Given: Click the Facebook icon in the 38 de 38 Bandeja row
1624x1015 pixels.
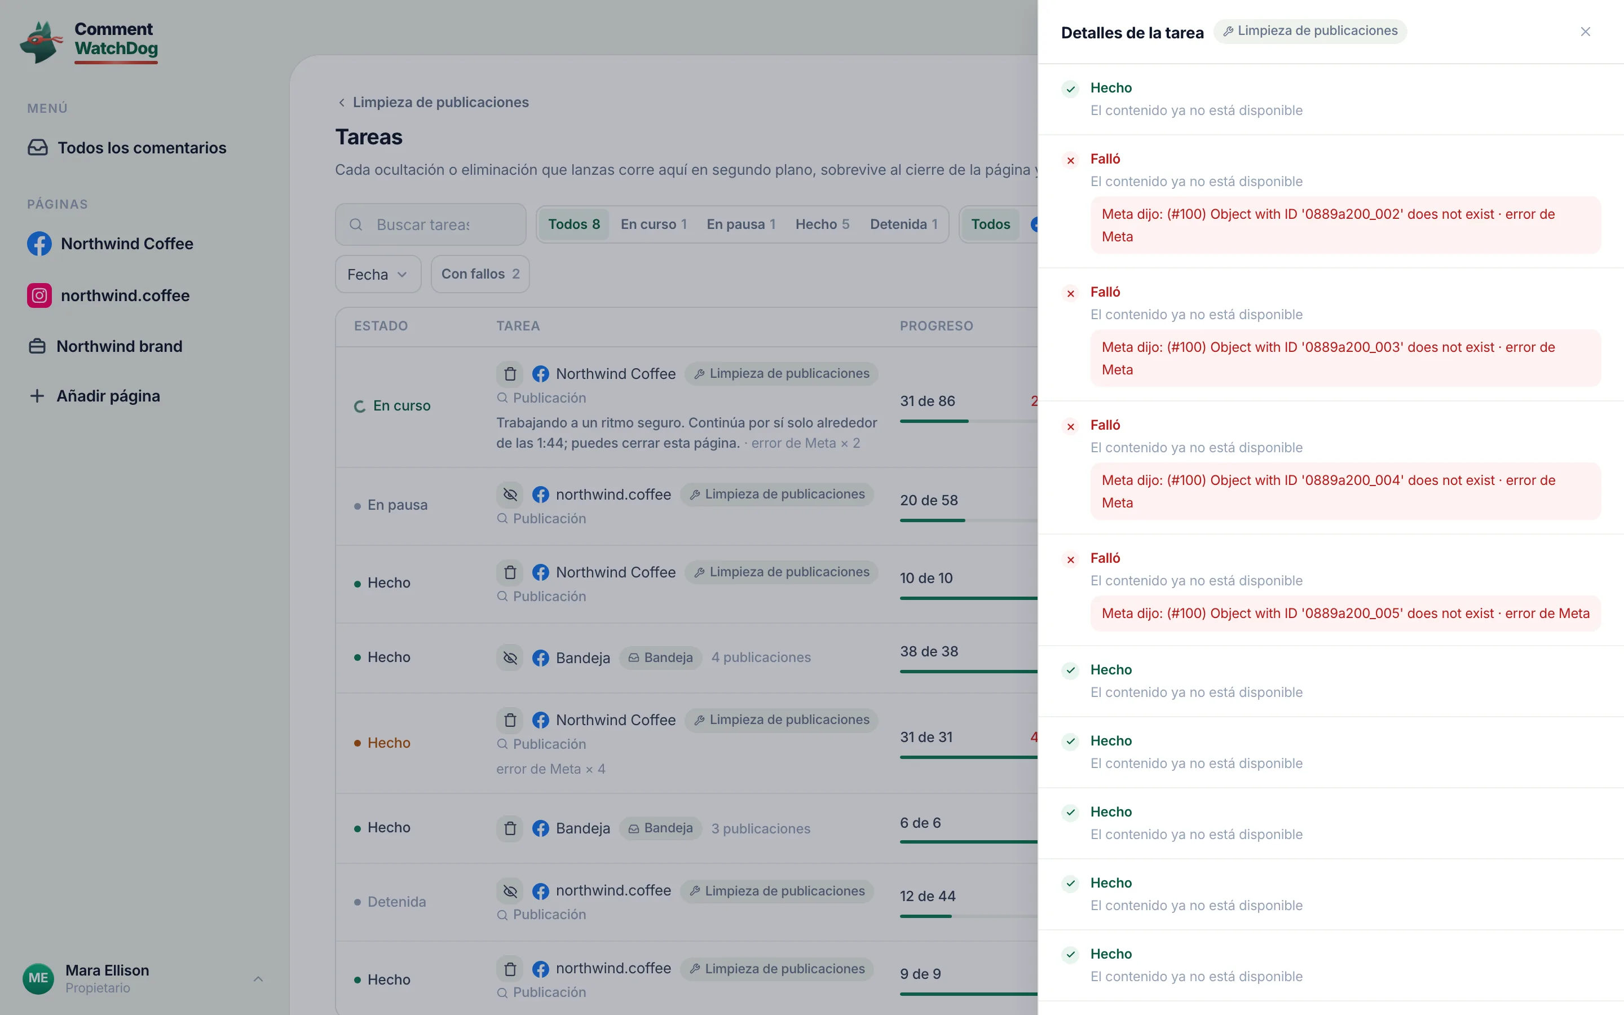Looking at the screenshot, I should (x=540, y=658).
